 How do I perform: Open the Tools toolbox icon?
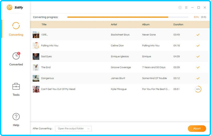point(16,86)
